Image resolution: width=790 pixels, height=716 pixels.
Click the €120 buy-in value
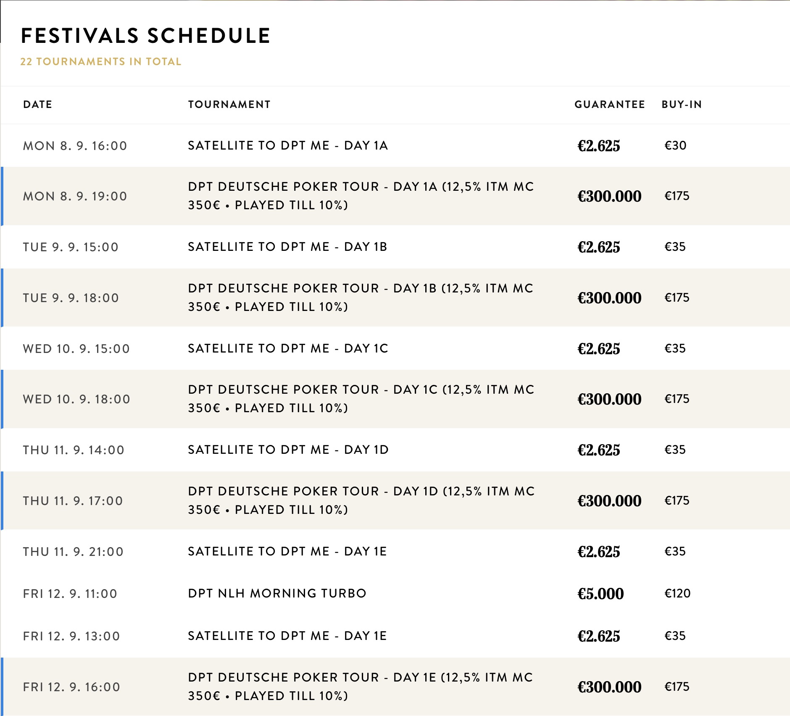point(677,593)
